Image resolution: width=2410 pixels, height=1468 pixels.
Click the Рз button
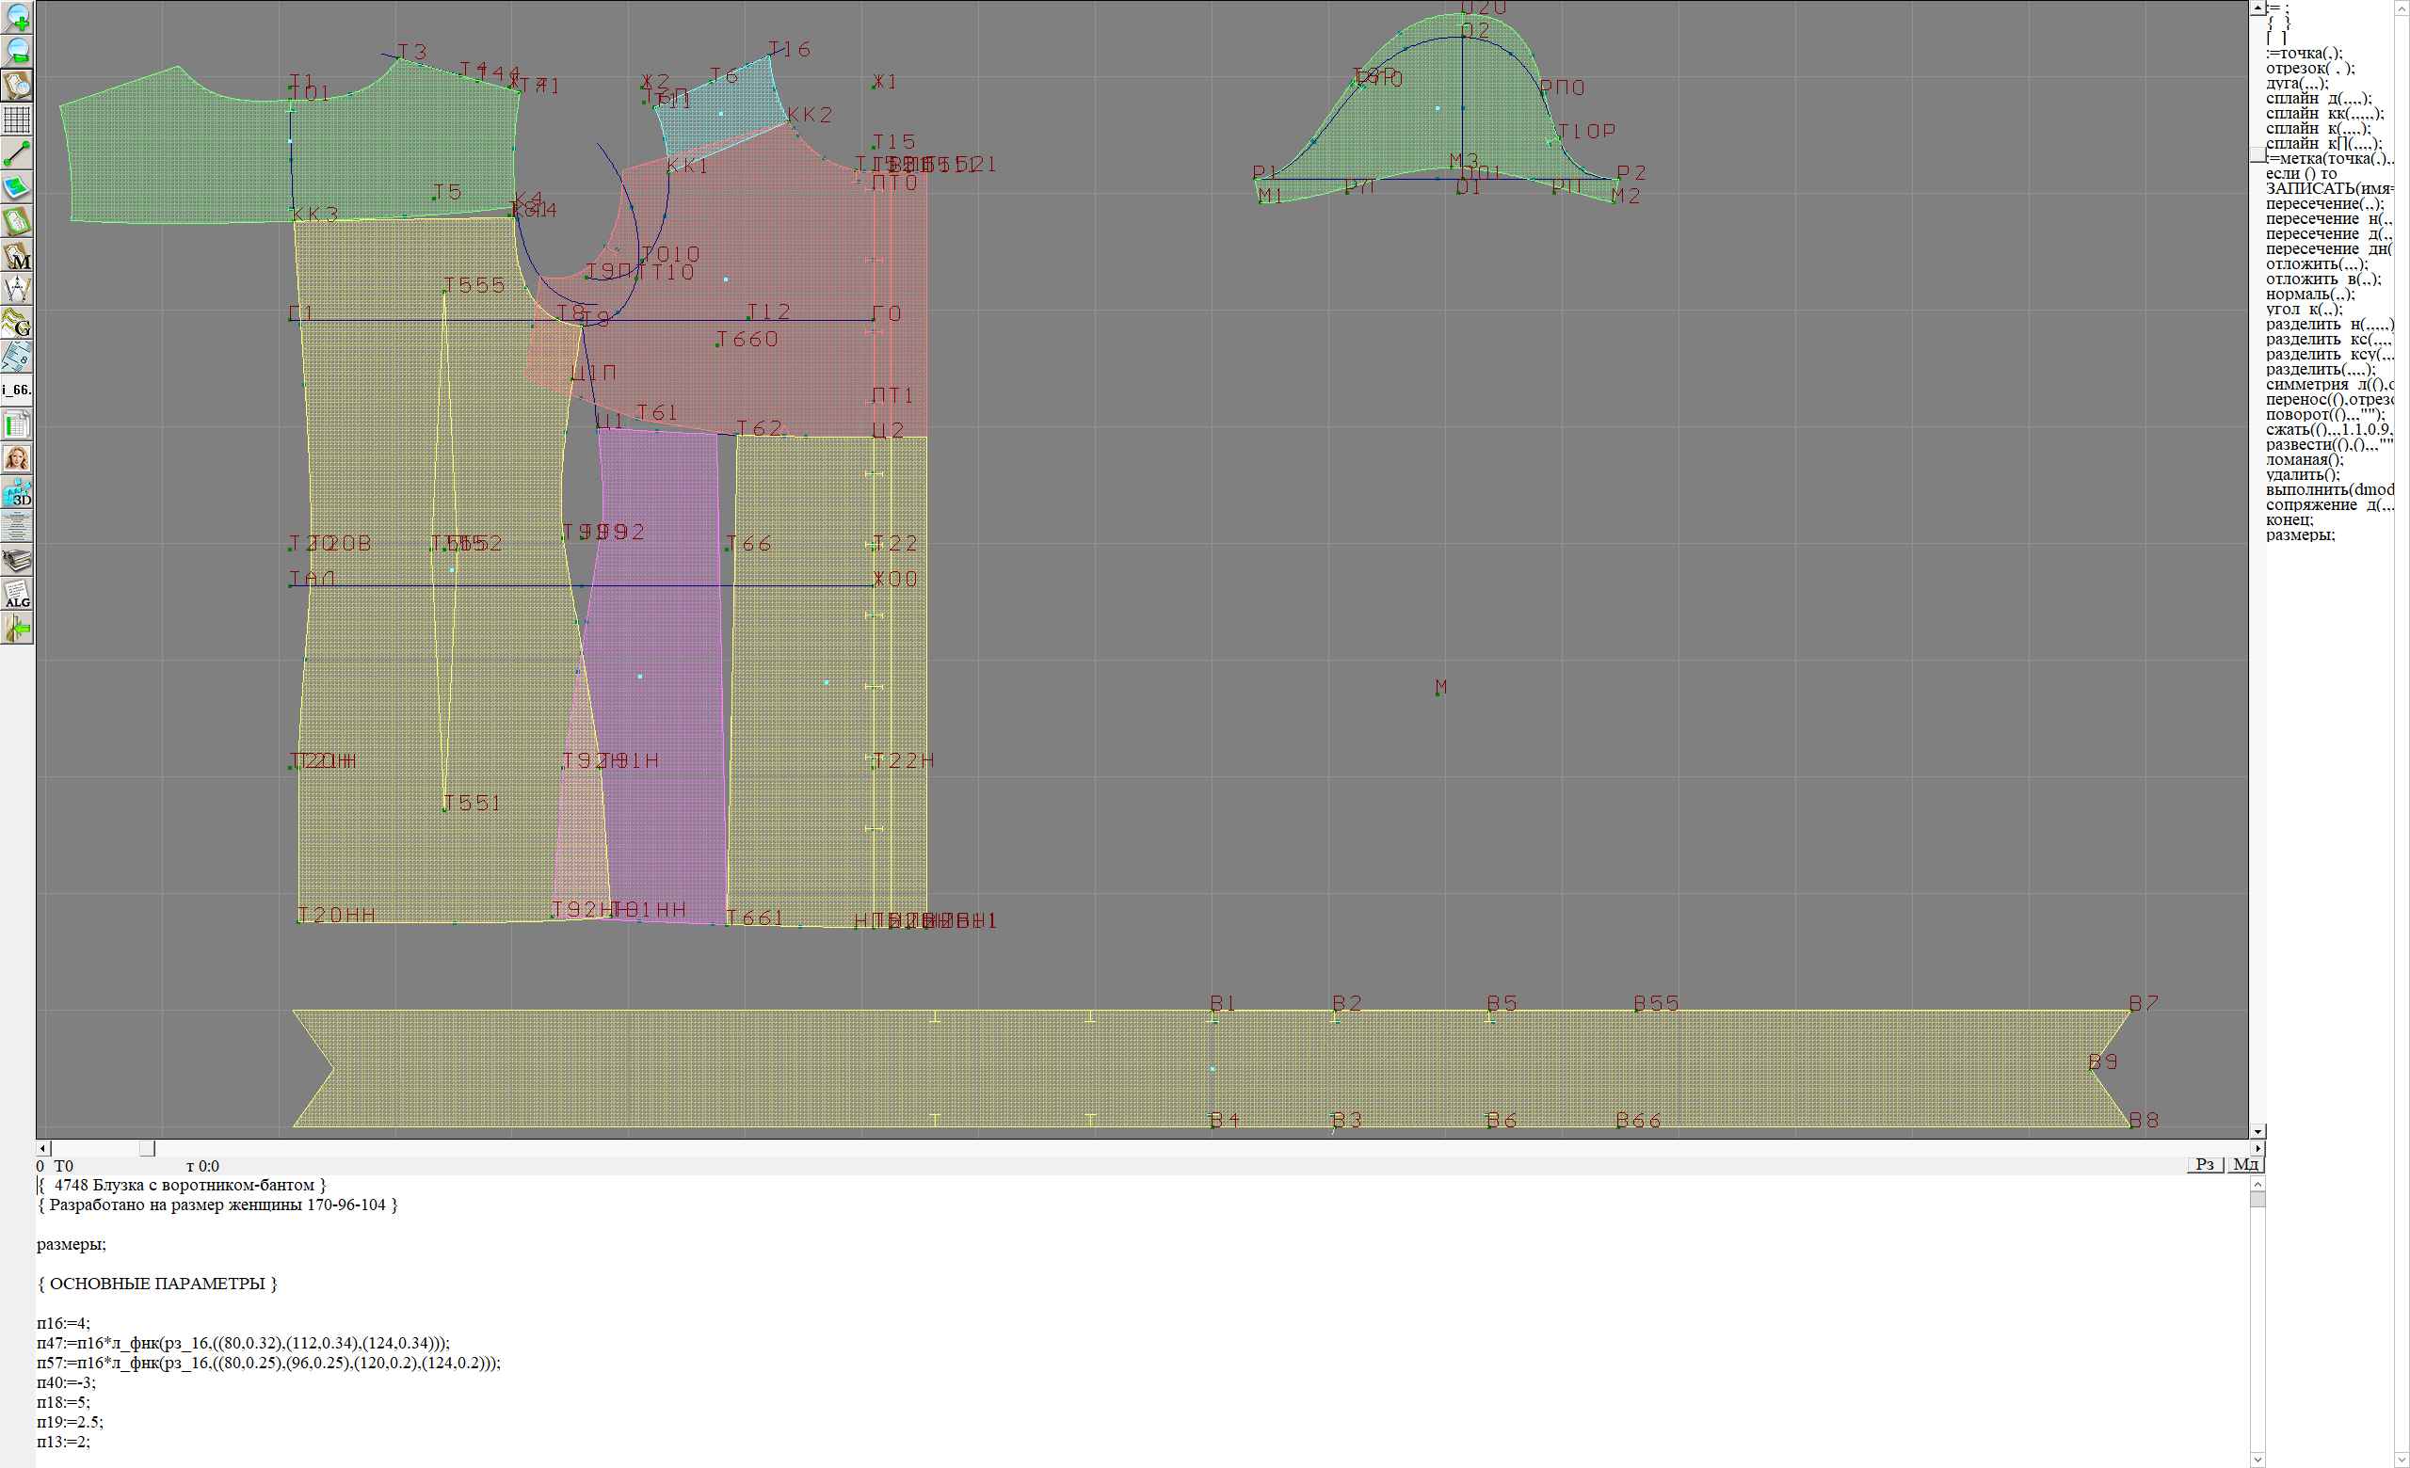pos(2205,1164)
